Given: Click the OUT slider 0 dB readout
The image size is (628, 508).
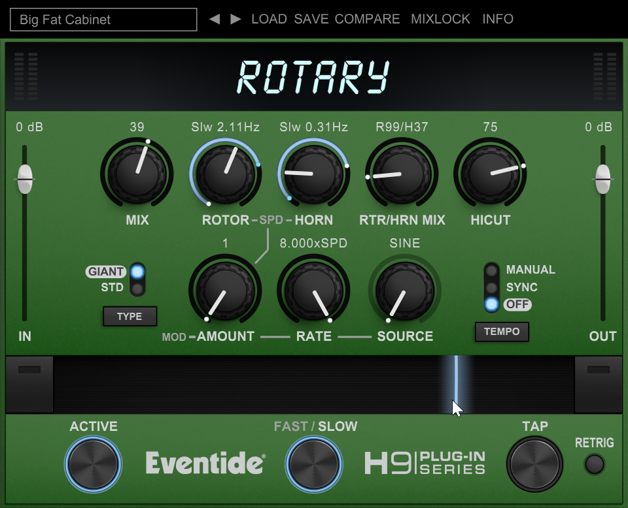Looking at the screenshot, I should [599, 127].
